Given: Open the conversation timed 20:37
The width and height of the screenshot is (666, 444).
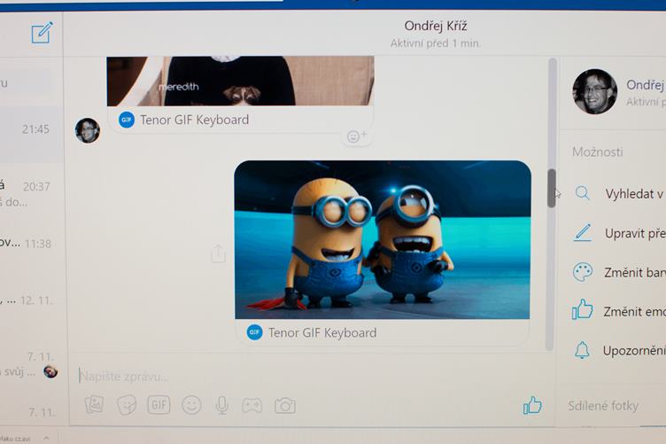Looking at the screenshot, I should click(32, 192).
